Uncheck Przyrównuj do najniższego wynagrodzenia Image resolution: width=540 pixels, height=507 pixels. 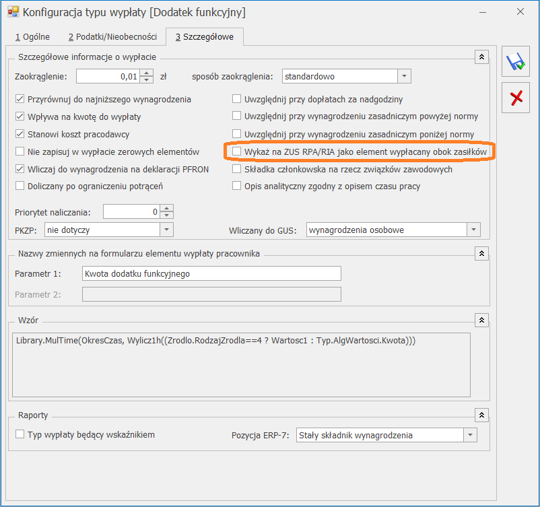(20, 99)
